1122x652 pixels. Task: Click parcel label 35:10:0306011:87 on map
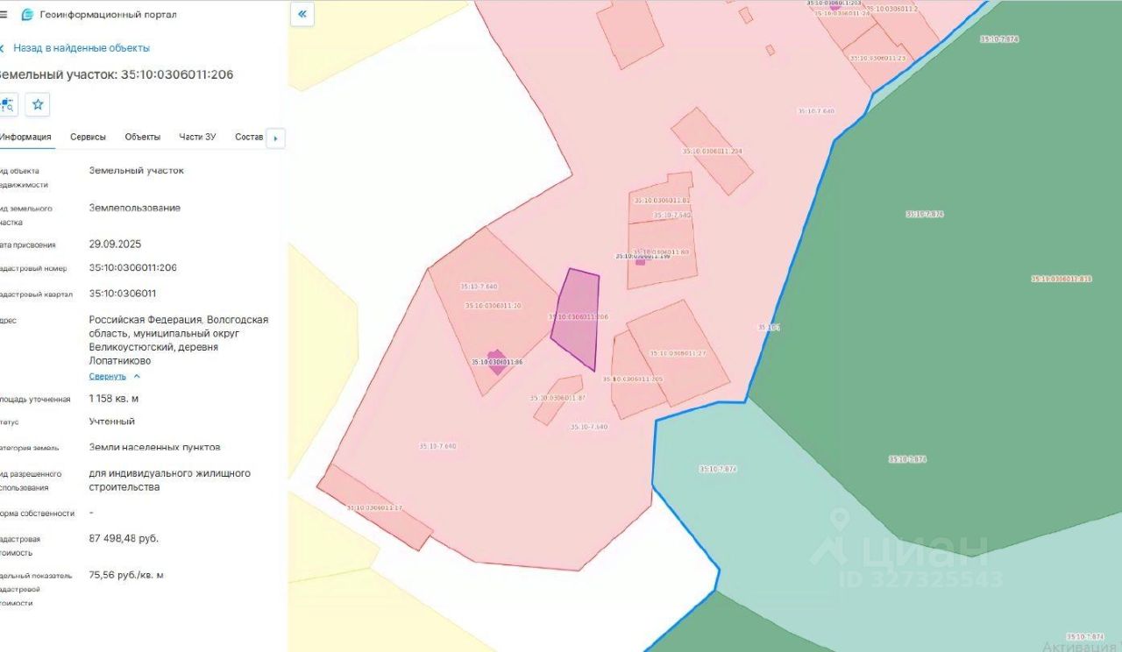(x=557, y=398)
